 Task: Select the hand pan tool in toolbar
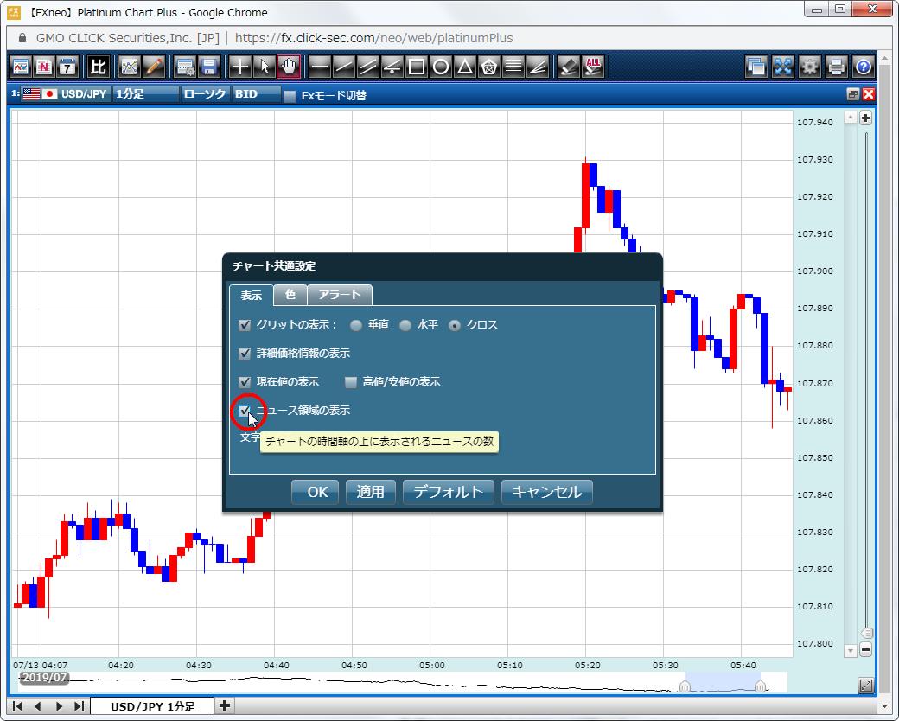pyautogui.click(x=289, y=67)
